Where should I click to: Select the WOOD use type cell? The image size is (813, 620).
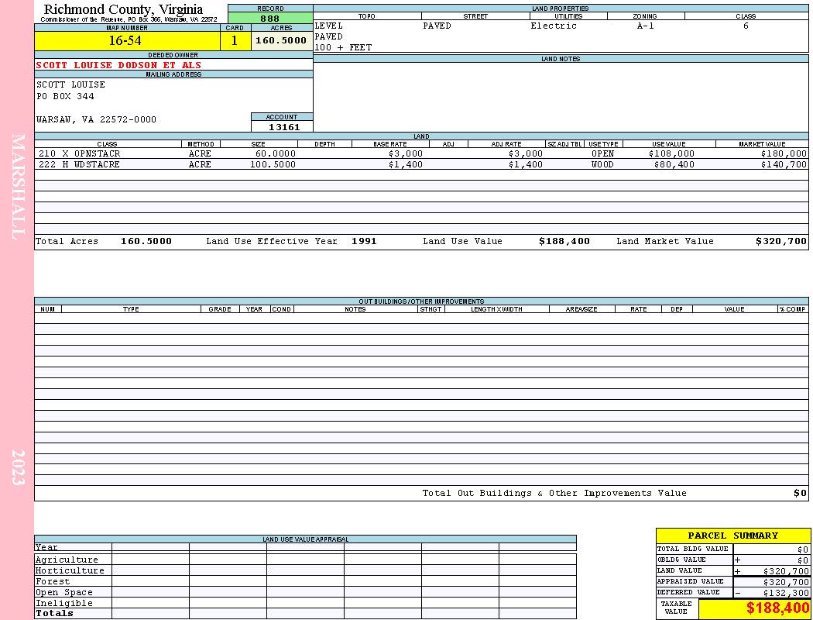tap(602, 164)
